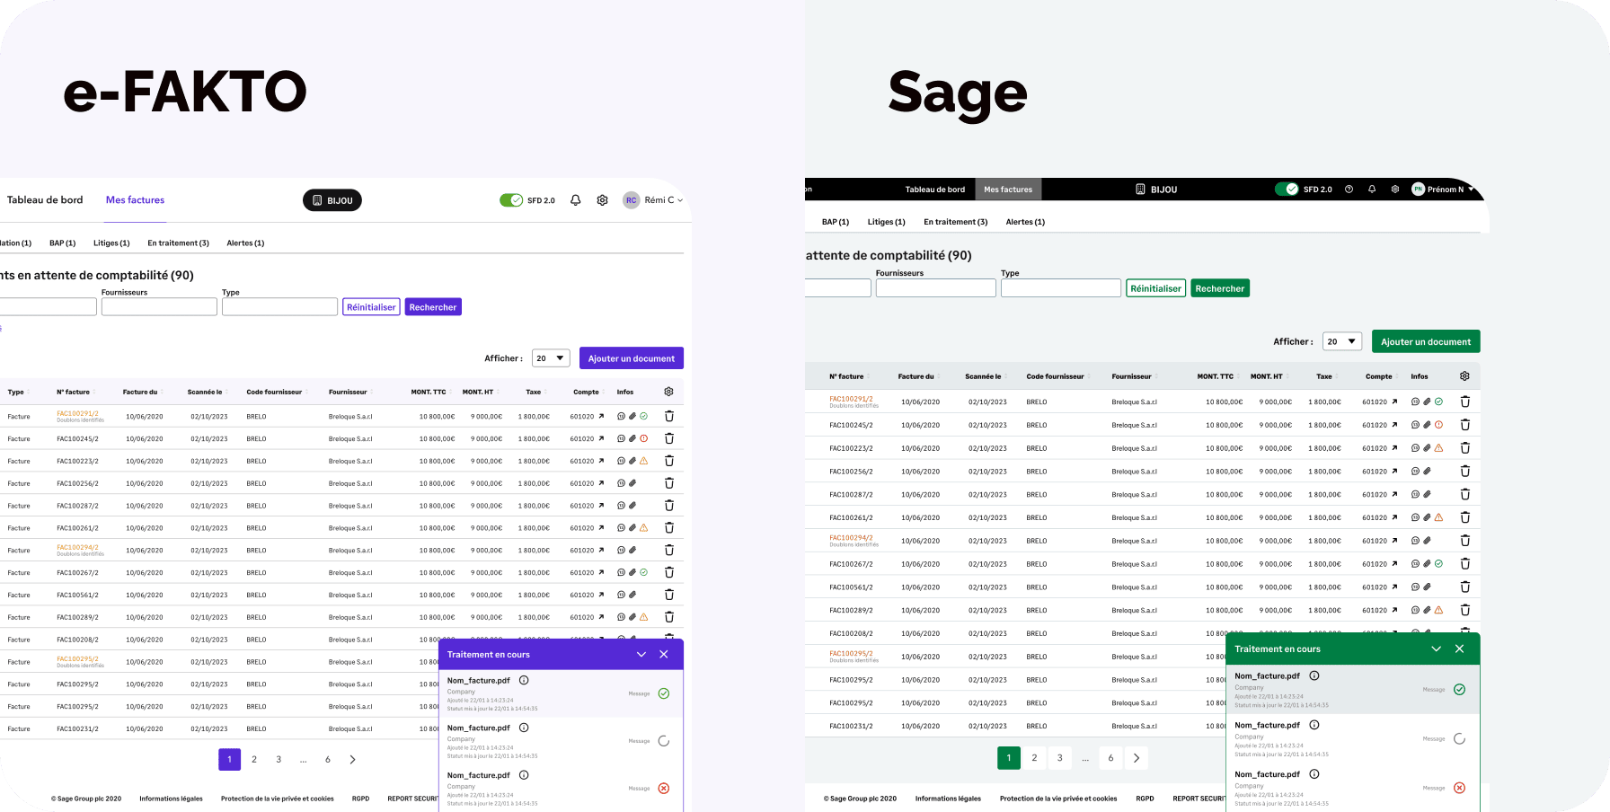1610x812 pixels.
Task: Open orange FAC100294/2 invoice number in e-FAKTO
Action: click(78, 547)
